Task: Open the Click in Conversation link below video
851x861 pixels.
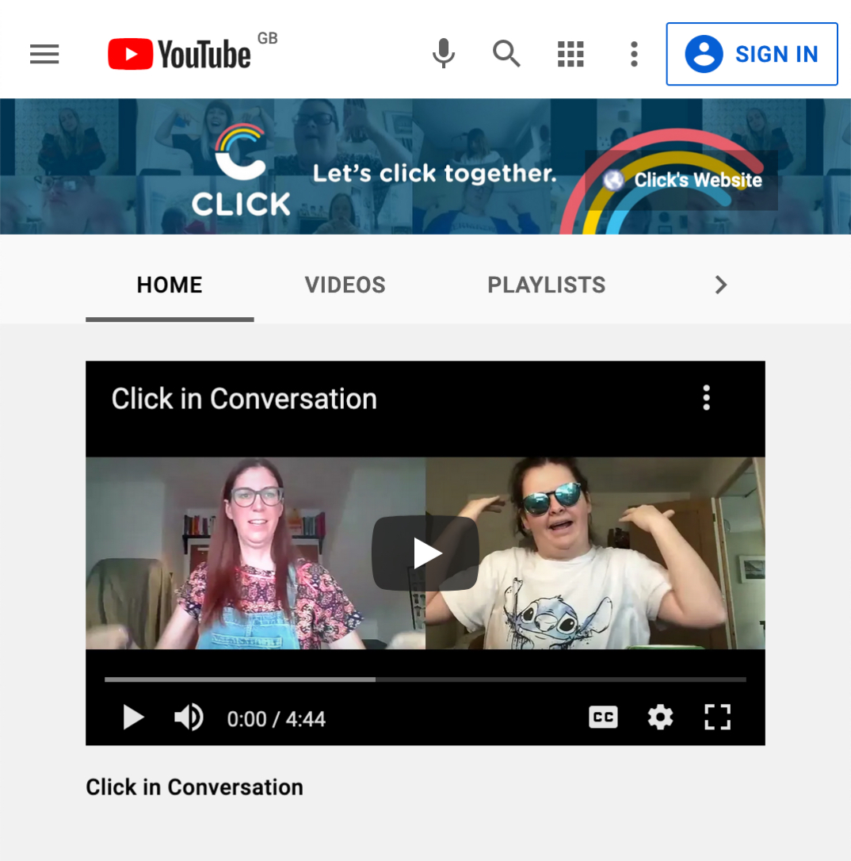Action: click(194, 787)
